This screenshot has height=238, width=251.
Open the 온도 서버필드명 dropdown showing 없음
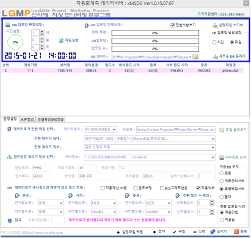[x=51, y=212]
